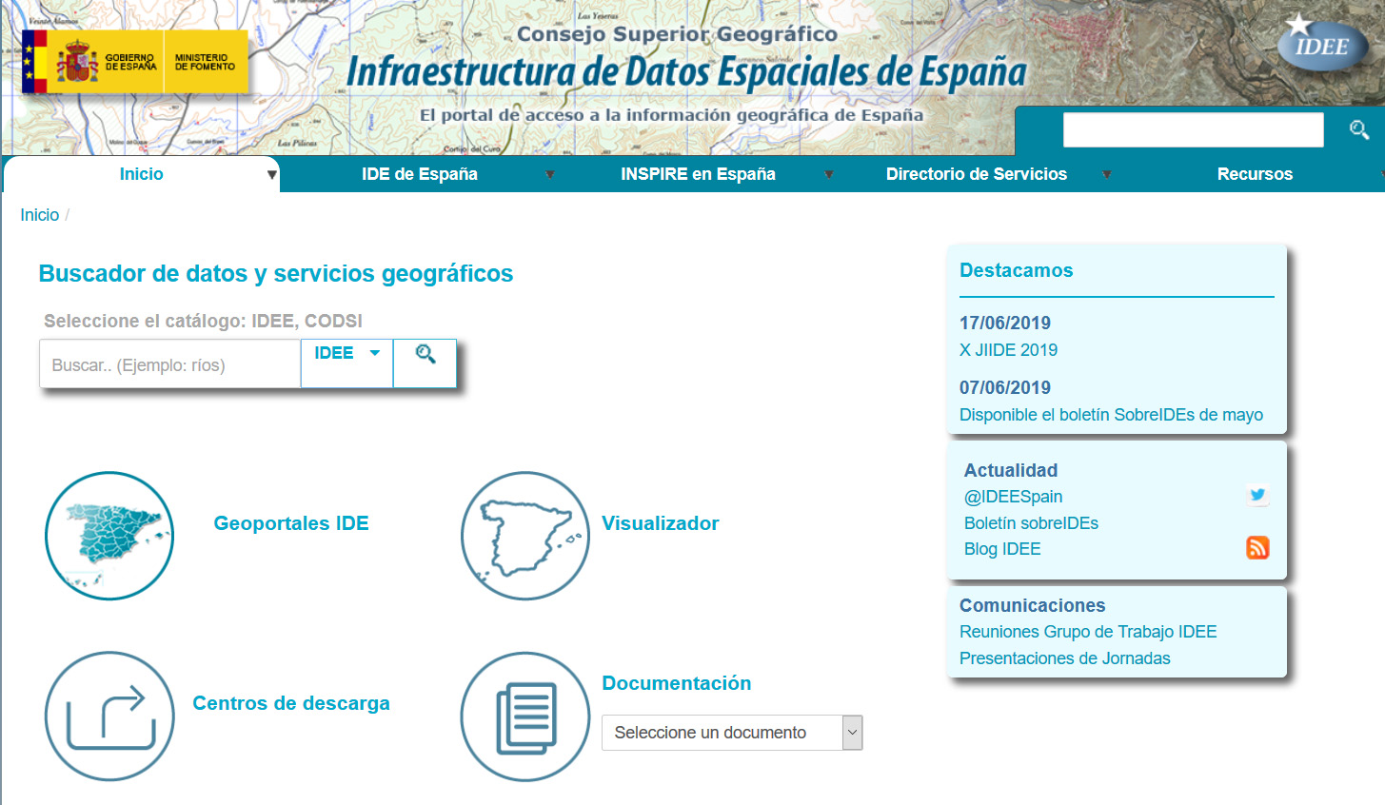Open the Geoportales IDE link
Viewport: 1385px width, 805px height.
click(x=291, y=523)
